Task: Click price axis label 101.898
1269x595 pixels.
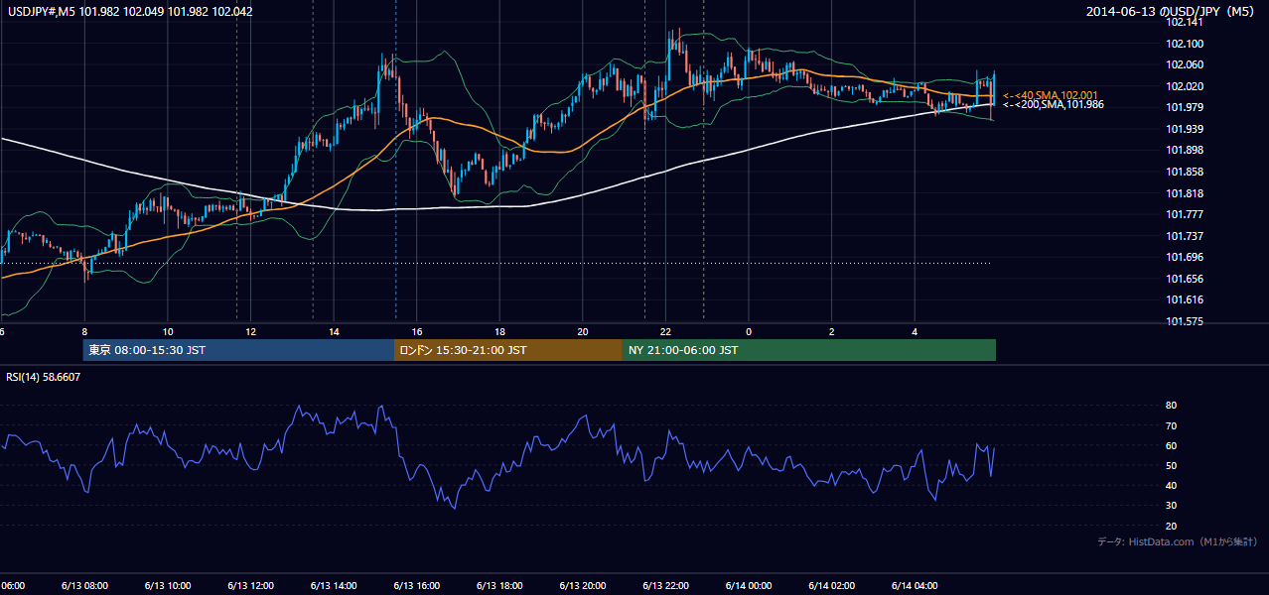Action: [x=1184, y=150]
